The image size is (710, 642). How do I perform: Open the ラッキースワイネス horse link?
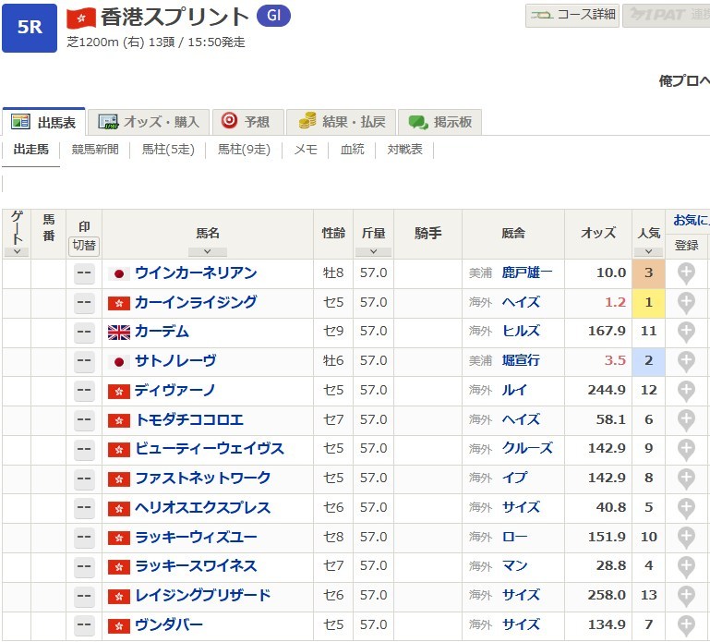(x=196, y=566)
